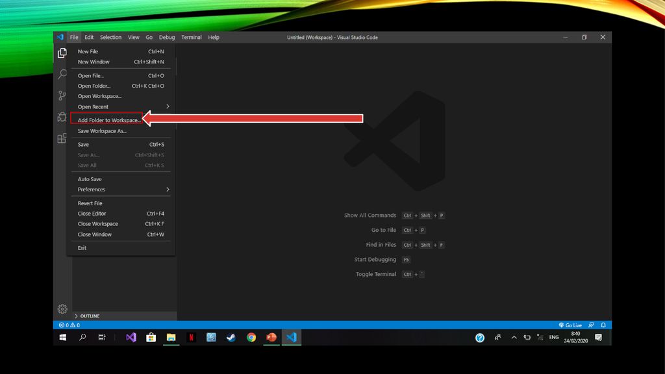665x374 pixels.
Task: Open notifications bell in status bar
Action: [x=603, y=325]
